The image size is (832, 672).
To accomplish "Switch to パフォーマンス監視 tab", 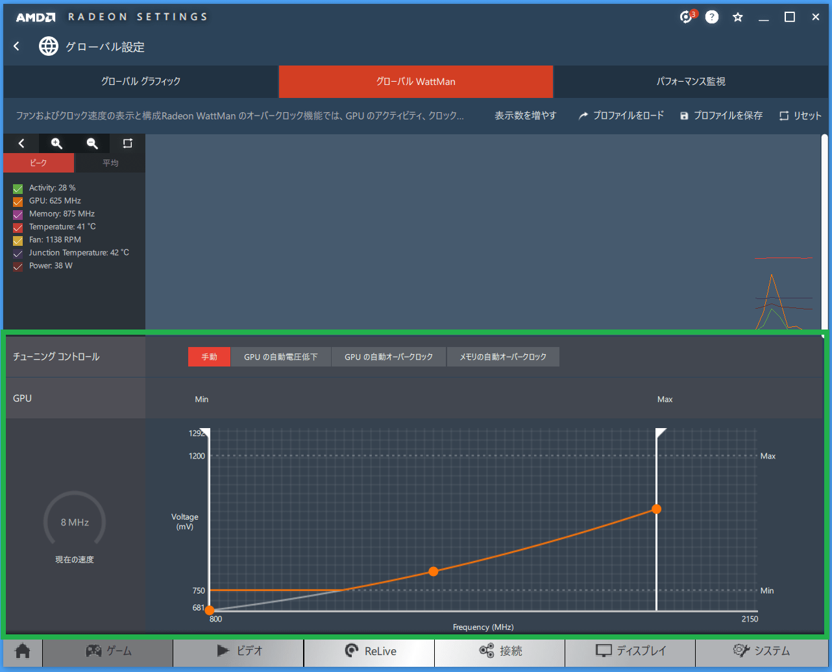I will click(x=691, y=82).
